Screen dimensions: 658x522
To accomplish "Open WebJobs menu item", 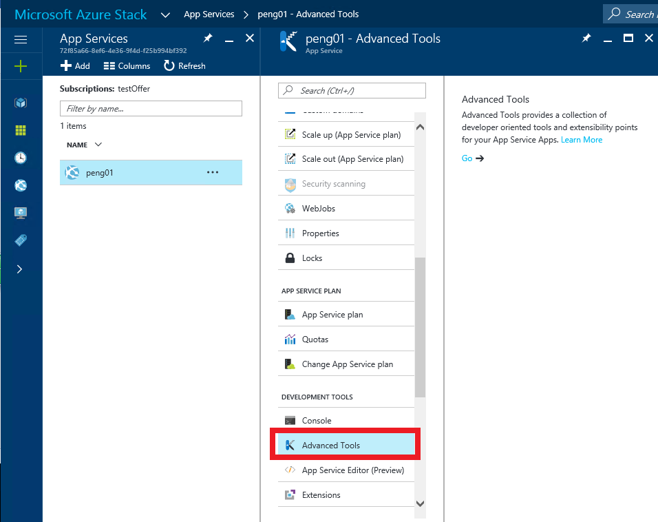I will tap(346, 209).
